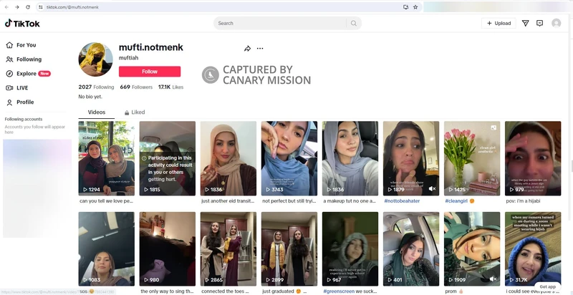This screenshot has width=573, height=295.
Task: Click the 'can you tell we love pe...' caption
Action: 106,200
